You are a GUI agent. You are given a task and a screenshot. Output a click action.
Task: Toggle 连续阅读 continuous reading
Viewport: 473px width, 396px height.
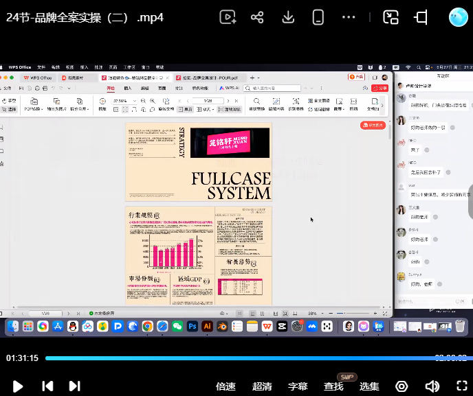(230, 109)
